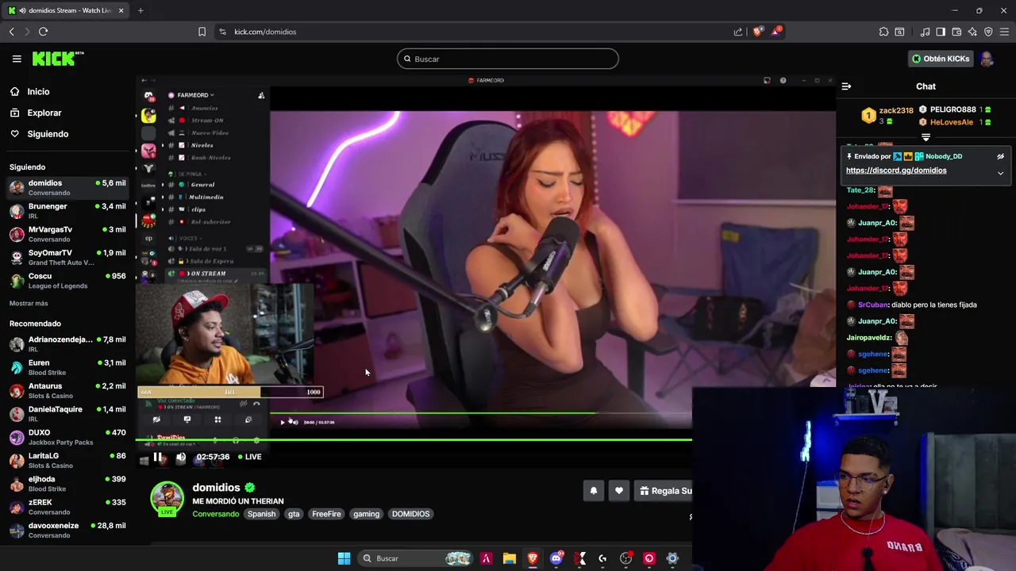This screenshot has height=571, width=1016.
Task: Click the gaming tag
Action: click(366, 514)
